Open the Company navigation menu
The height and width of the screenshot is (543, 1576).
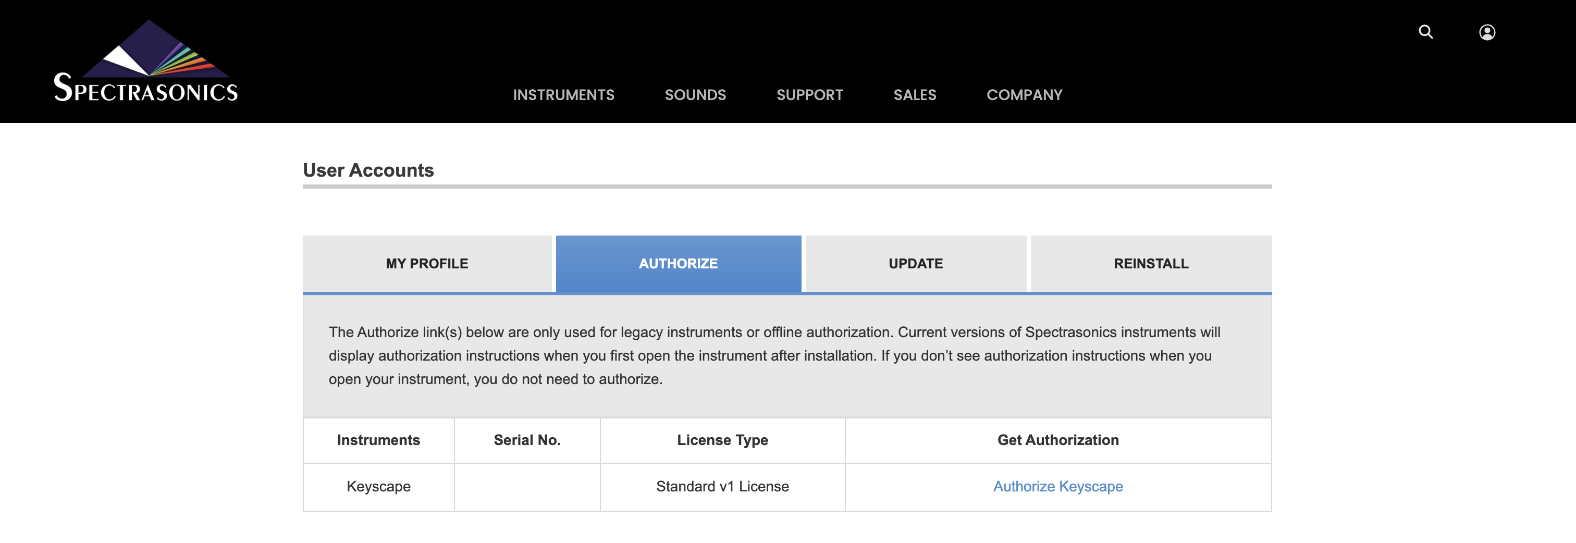[1024, 95]
